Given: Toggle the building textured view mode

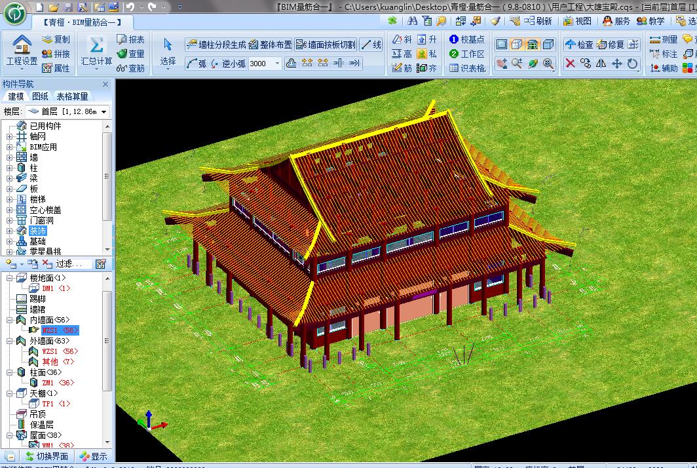Looking at the screenshot, I should 533,45.
